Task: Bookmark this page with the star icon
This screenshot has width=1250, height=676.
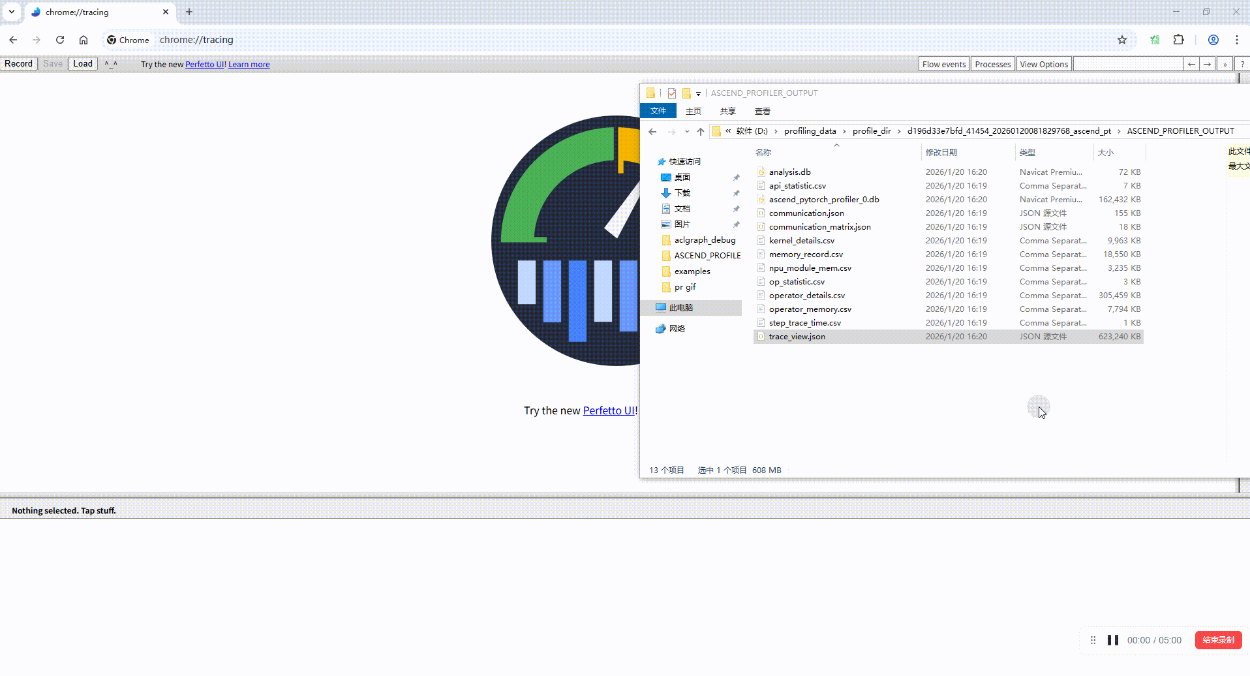Action: (1122, 40)
